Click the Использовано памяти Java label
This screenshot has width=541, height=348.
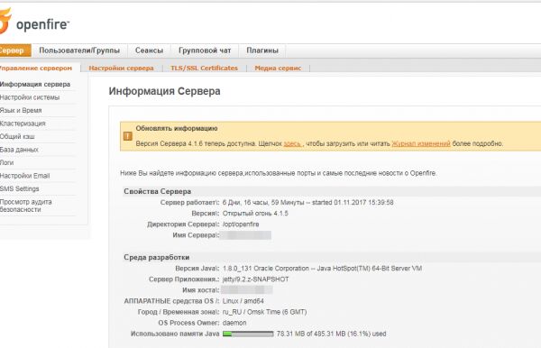click(175, 334)
